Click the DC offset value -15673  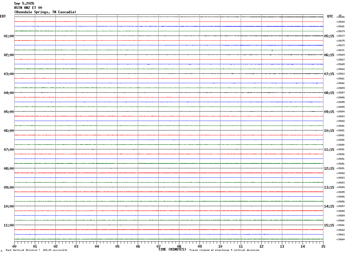click(341, 45)
